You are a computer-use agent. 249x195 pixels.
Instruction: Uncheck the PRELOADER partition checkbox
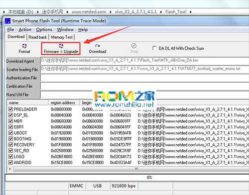tap(10, 109)
